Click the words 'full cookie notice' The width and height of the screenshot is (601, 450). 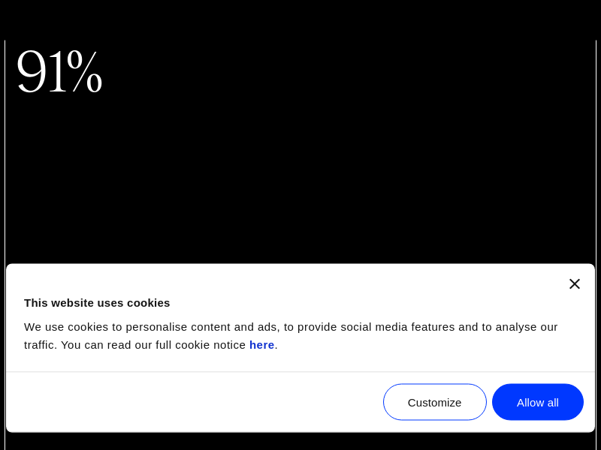pyautogui.click(x=201, y=345)
